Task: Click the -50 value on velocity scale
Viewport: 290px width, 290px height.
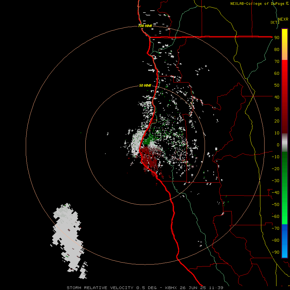Action: point(275,205)
